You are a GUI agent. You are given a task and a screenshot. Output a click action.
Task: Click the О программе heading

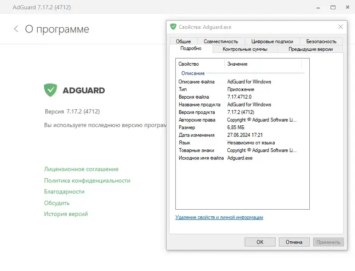point(57,29)
